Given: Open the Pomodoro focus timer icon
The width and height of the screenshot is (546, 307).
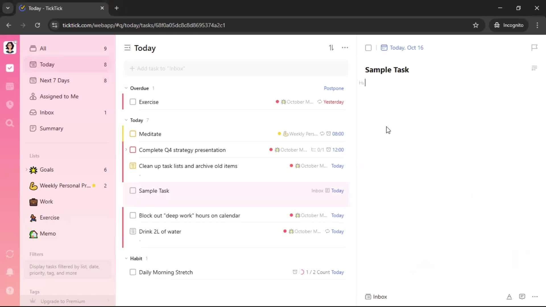Looking at the screenshot, I should point(10,105).
